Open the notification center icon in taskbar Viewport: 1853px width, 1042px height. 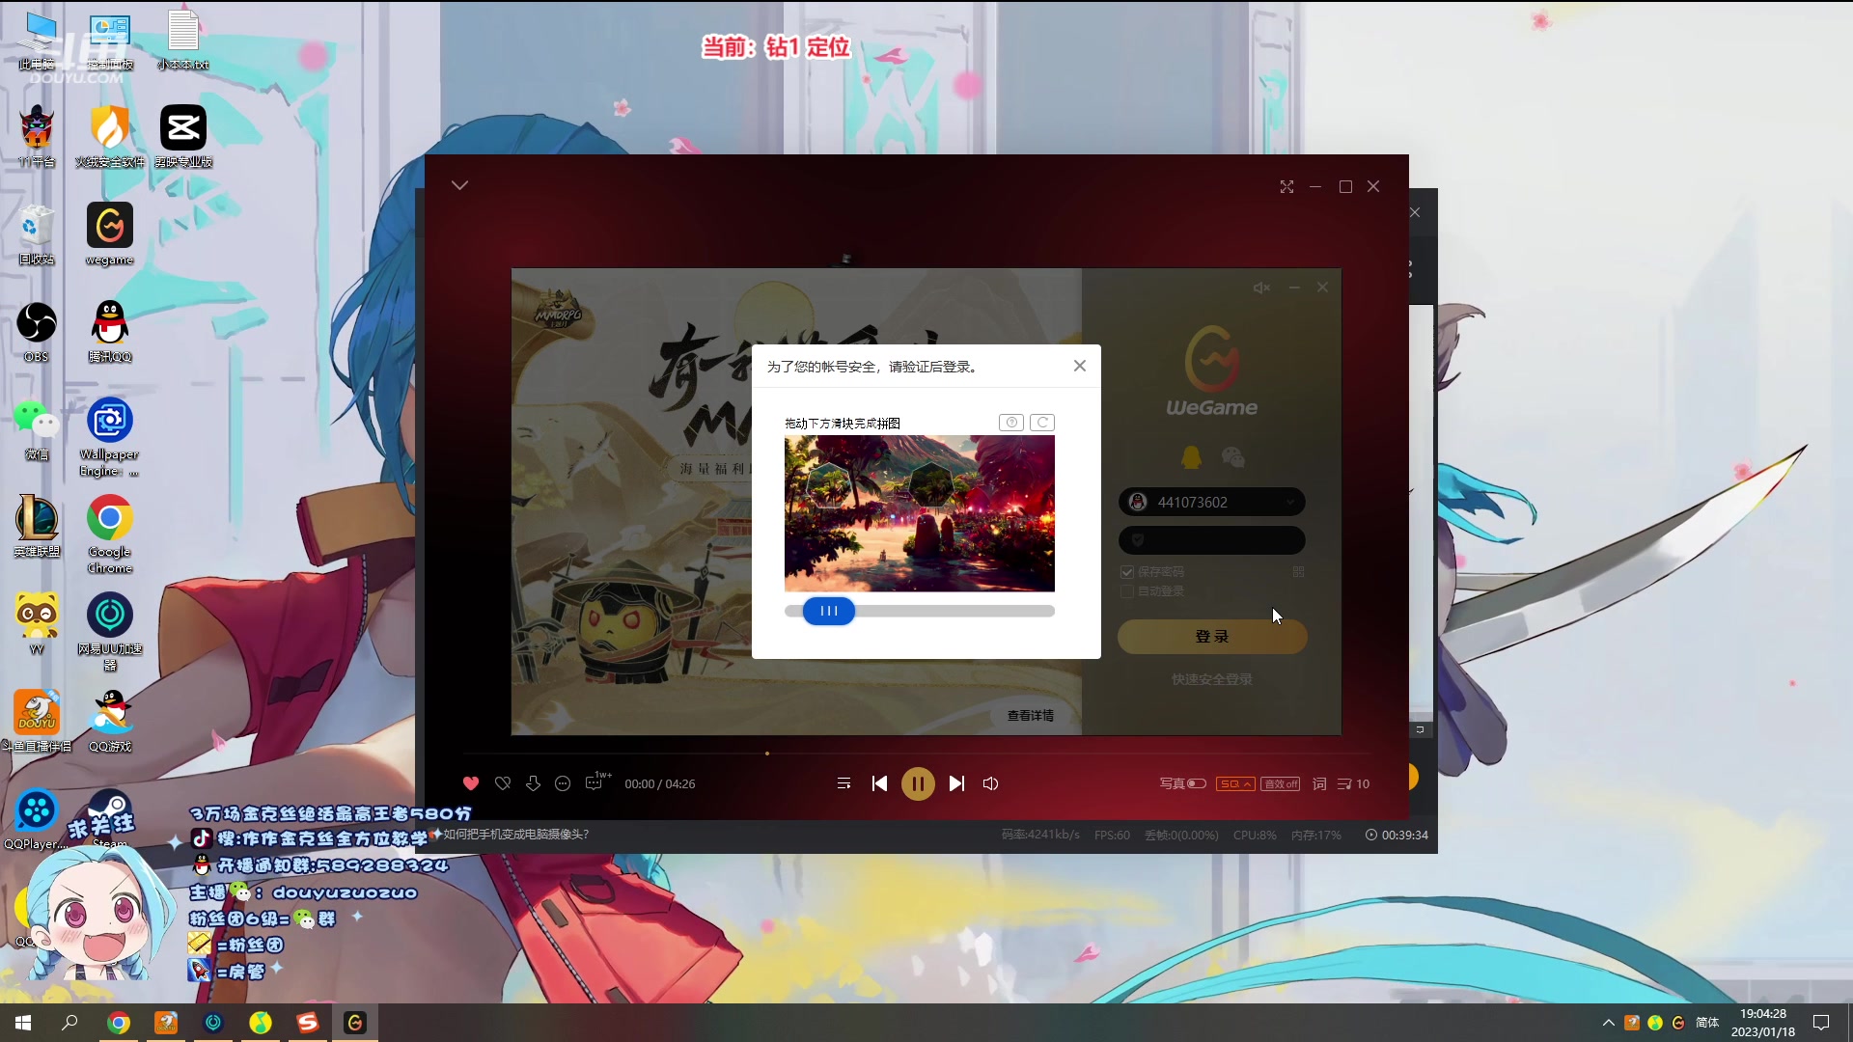tap(1821, 1023)
